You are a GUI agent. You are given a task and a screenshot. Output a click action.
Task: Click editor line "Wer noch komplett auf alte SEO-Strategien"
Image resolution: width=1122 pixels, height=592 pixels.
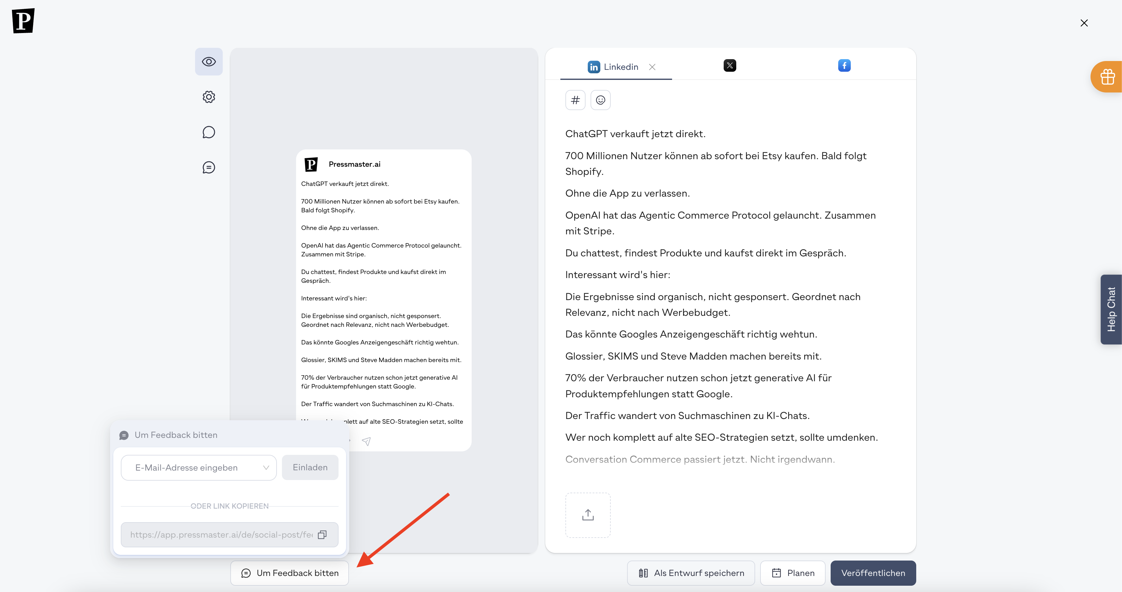click(722, 438)
